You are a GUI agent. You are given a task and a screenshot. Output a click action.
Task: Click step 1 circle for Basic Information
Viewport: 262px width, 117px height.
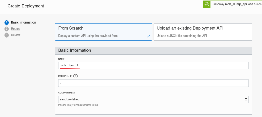point(6,22)
